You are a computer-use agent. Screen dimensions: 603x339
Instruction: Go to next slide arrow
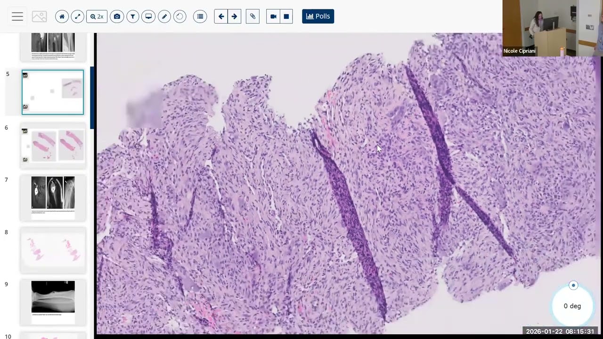pos(234,16)
